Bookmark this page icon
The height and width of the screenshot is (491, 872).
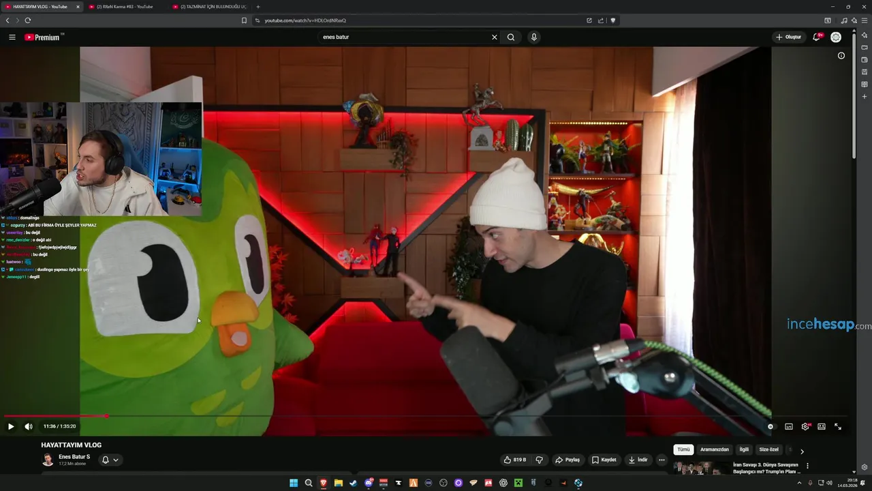point(244,20)
